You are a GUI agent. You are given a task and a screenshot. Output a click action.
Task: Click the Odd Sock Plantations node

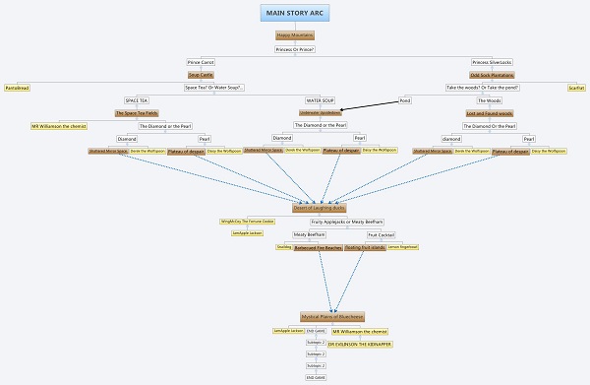[492, 75]
